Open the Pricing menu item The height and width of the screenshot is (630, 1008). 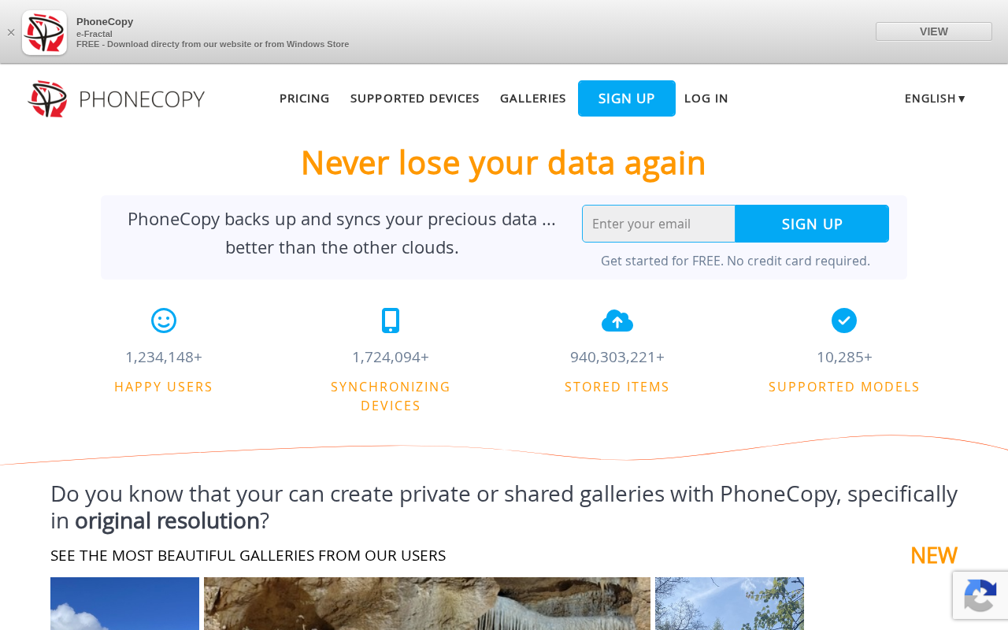pyautogui.click(x=305, y=98)
